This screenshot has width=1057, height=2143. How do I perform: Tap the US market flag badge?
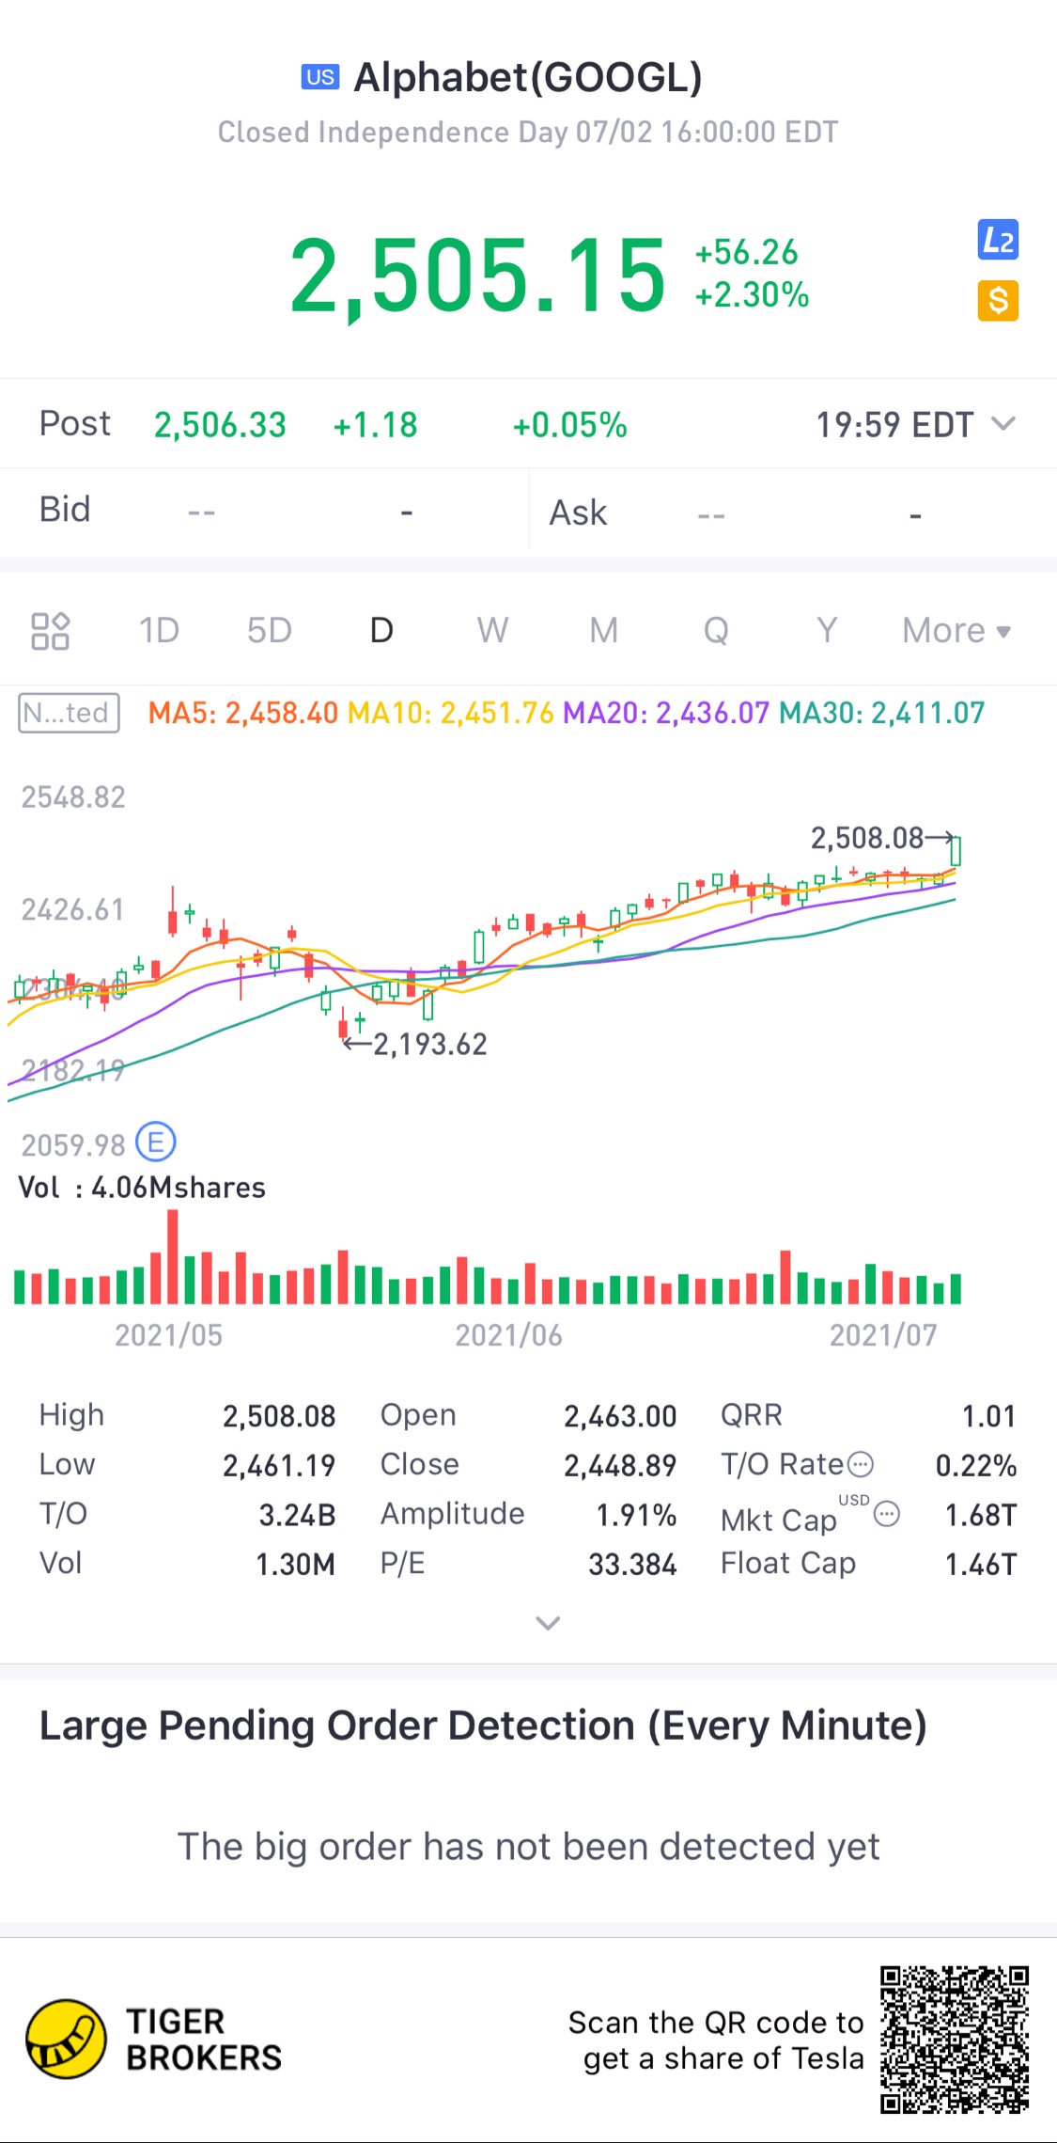pos(320,77)
